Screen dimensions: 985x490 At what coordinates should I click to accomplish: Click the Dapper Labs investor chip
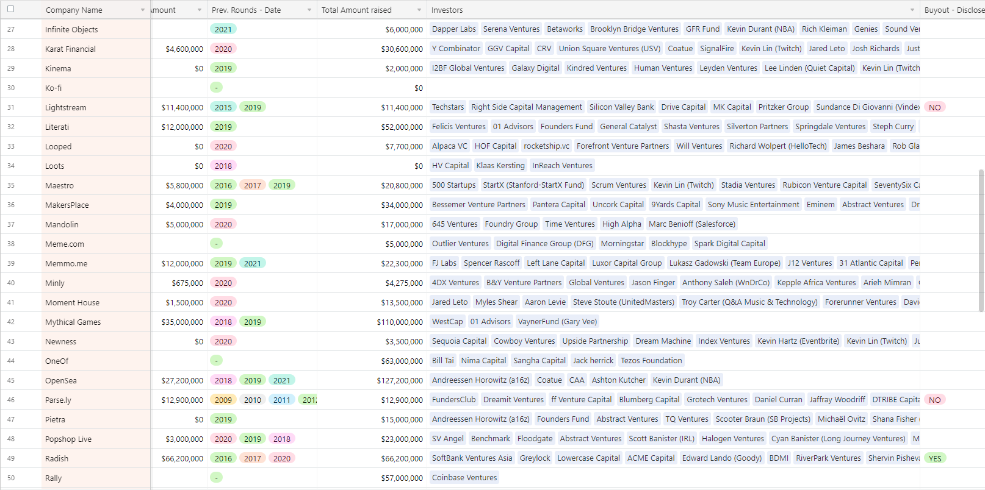[x=453, y=29]
